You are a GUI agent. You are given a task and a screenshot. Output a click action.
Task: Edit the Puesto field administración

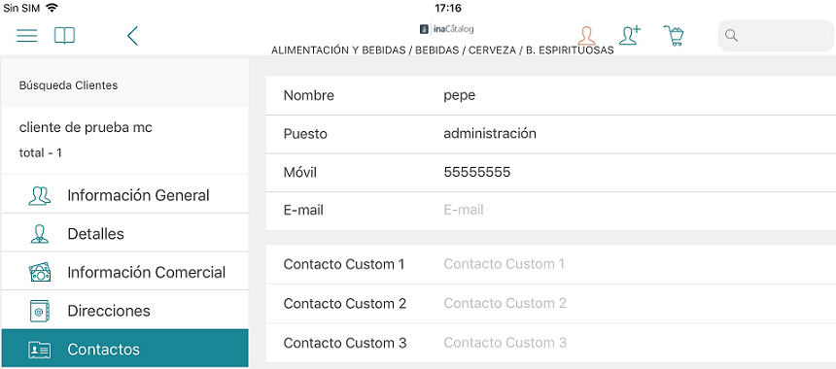coord(551,134)
